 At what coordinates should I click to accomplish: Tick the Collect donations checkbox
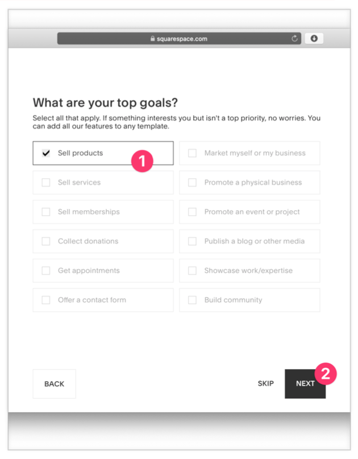tap(46, 241)
